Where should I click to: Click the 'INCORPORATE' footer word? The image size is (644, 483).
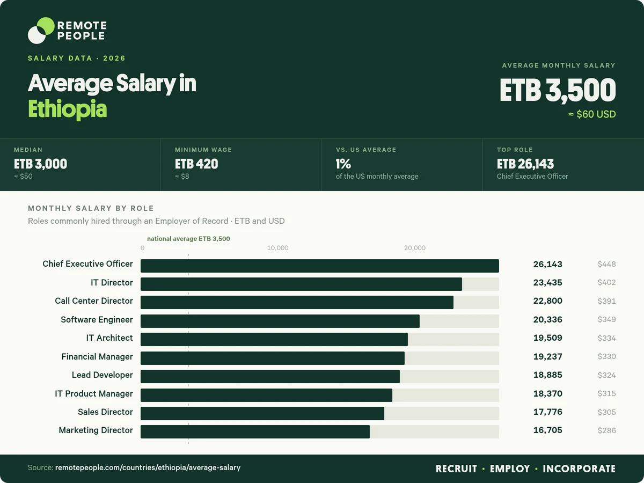(579, 469)
